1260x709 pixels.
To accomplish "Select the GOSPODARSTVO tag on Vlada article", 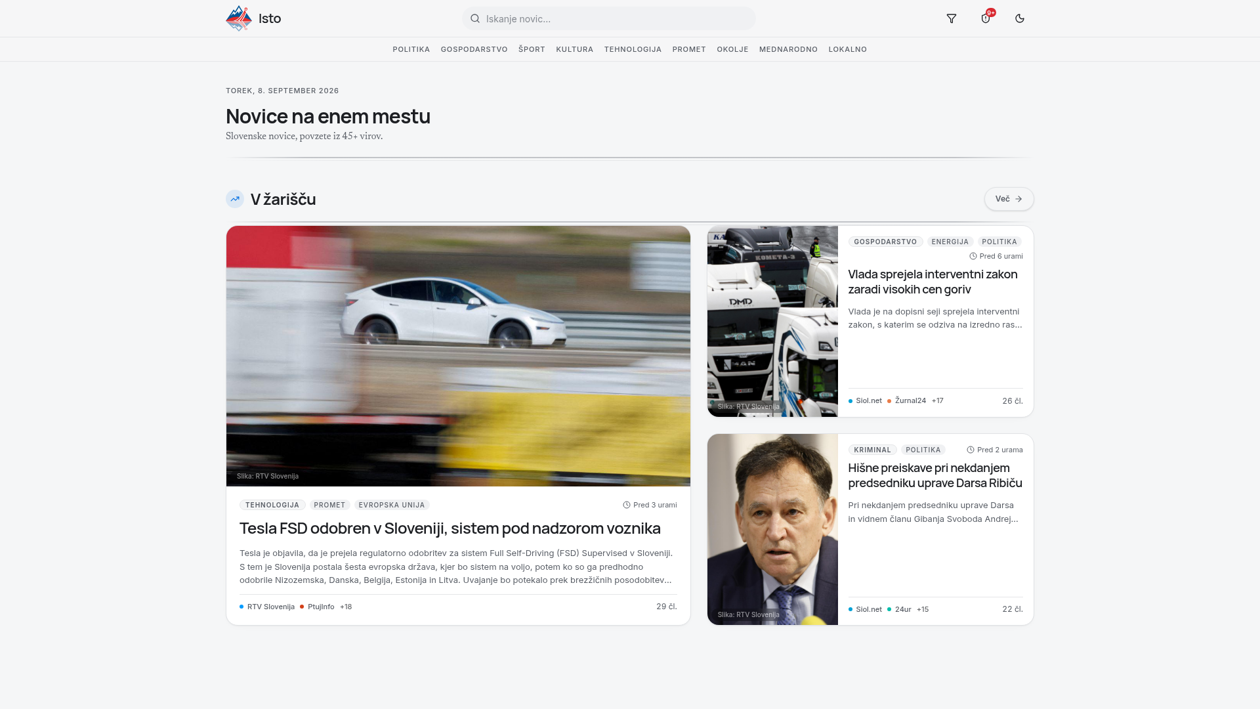I will [885, 242].
